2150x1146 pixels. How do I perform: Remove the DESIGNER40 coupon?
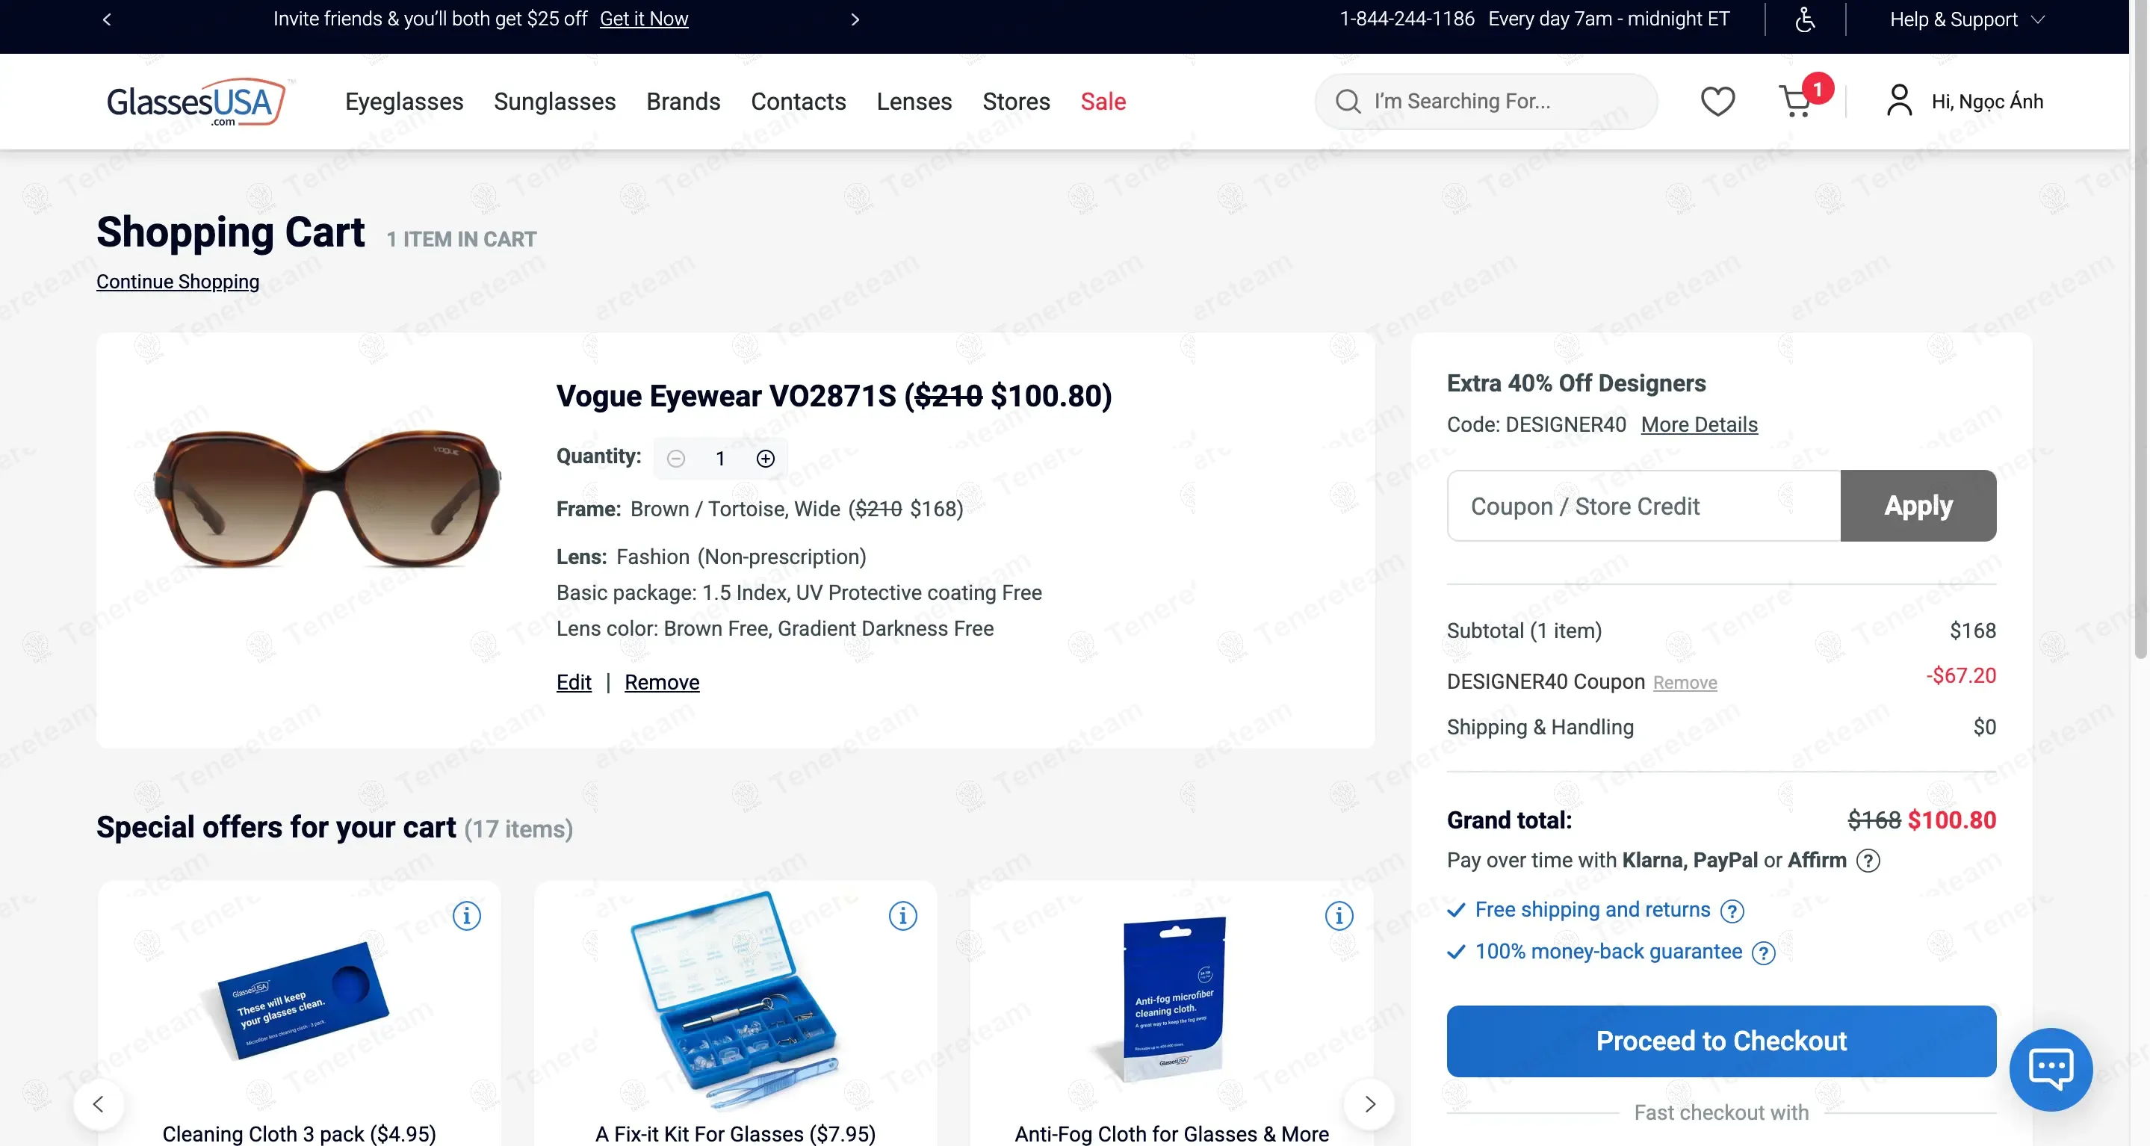coord(1685,682)
